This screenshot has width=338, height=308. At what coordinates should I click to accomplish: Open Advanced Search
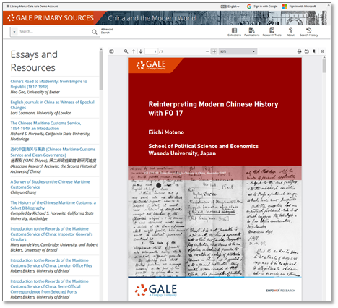click(x=107, y=31)
